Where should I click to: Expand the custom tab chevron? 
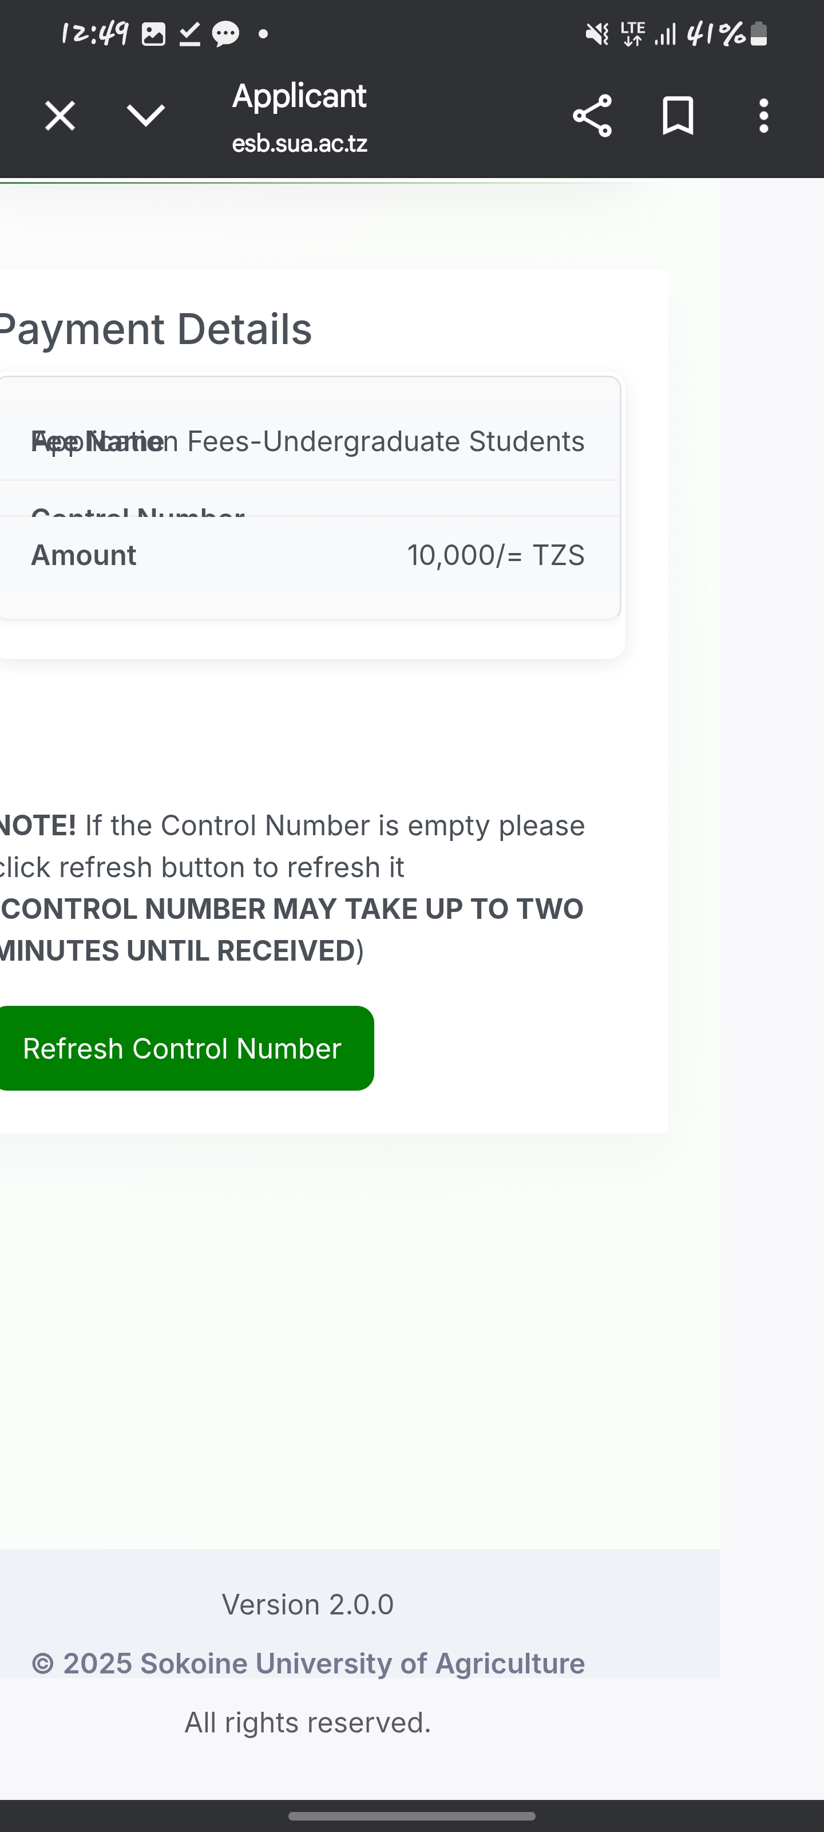[146, 115]
